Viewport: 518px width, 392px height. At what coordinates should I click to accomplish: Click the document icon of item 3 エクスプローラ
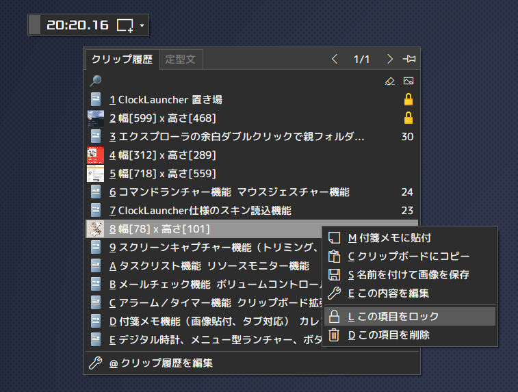[96, 136]
